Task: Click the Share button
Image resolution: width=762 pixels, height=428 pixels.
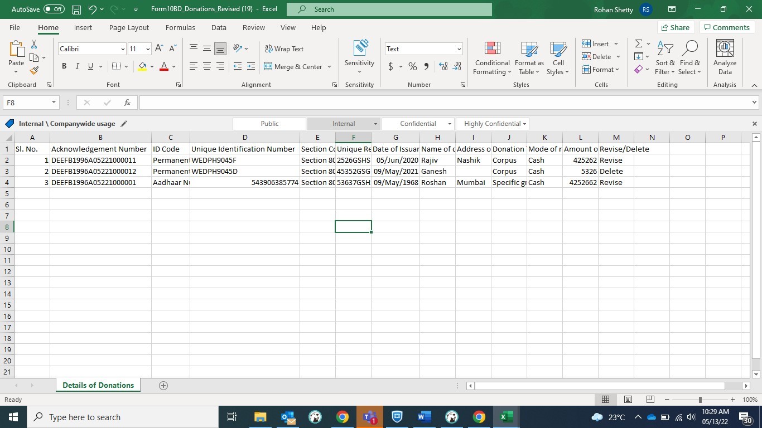Action: point(675,27)
